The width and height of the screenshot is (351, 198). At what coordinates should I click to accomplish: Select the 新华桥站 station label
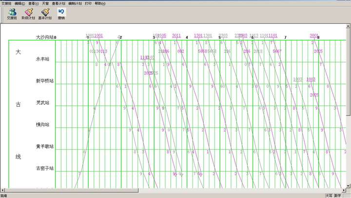(x=45, y=81)
